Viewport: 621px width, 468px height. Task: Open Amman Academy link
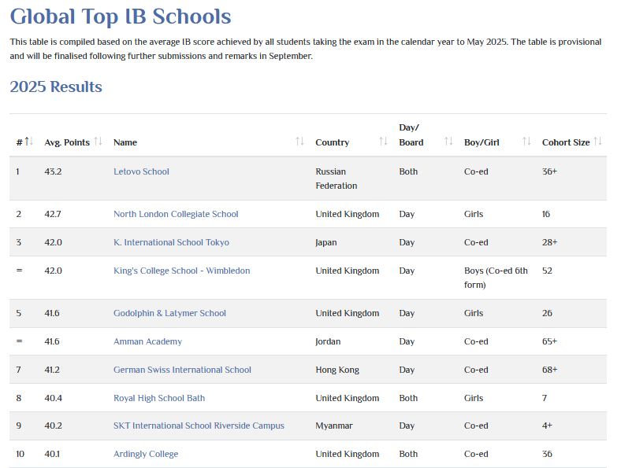click(x=147, y=341)
